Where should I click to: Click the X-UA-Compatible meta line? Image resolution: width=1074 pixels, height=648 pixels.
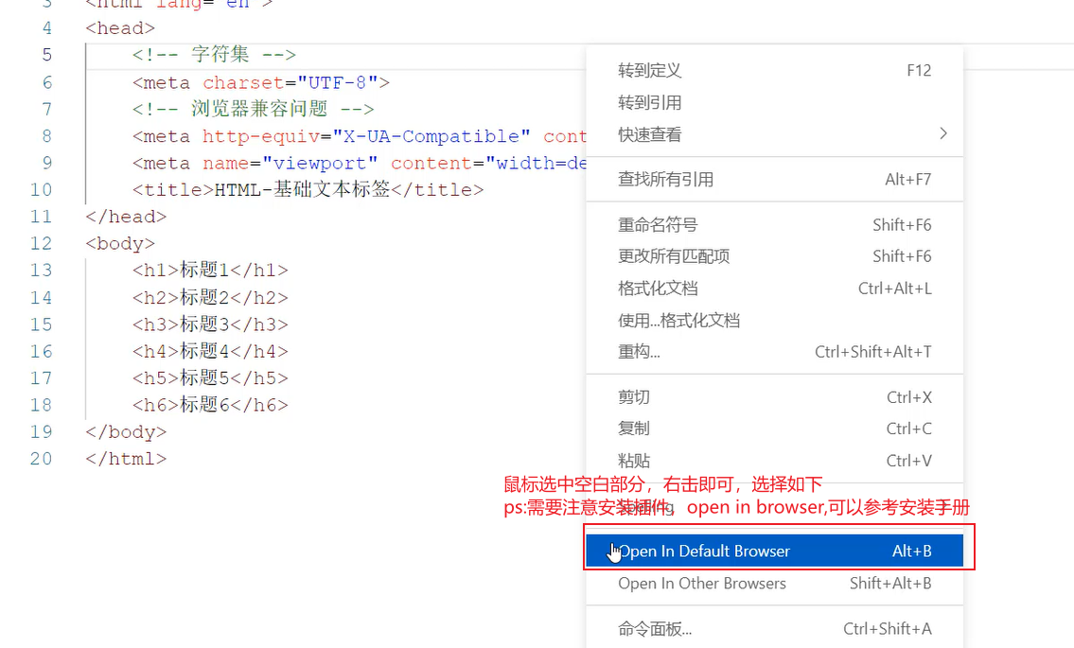[x=360, y=136]
